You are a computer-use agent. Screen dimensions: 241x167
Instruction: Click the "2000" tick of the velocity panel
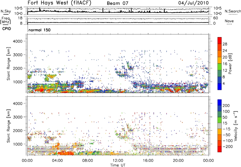pos(18,131)
